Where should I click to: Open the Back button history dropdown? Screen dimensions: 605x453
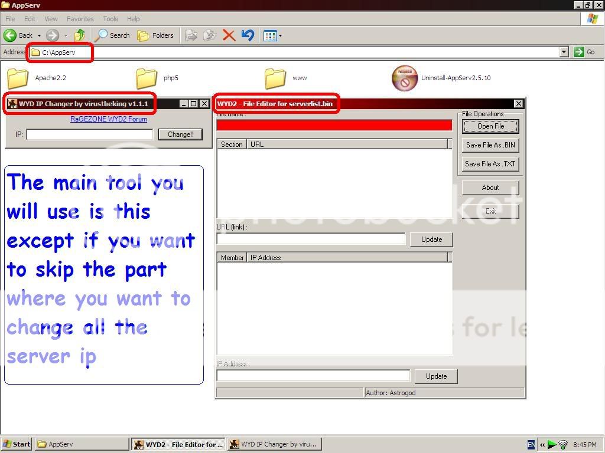39,35
